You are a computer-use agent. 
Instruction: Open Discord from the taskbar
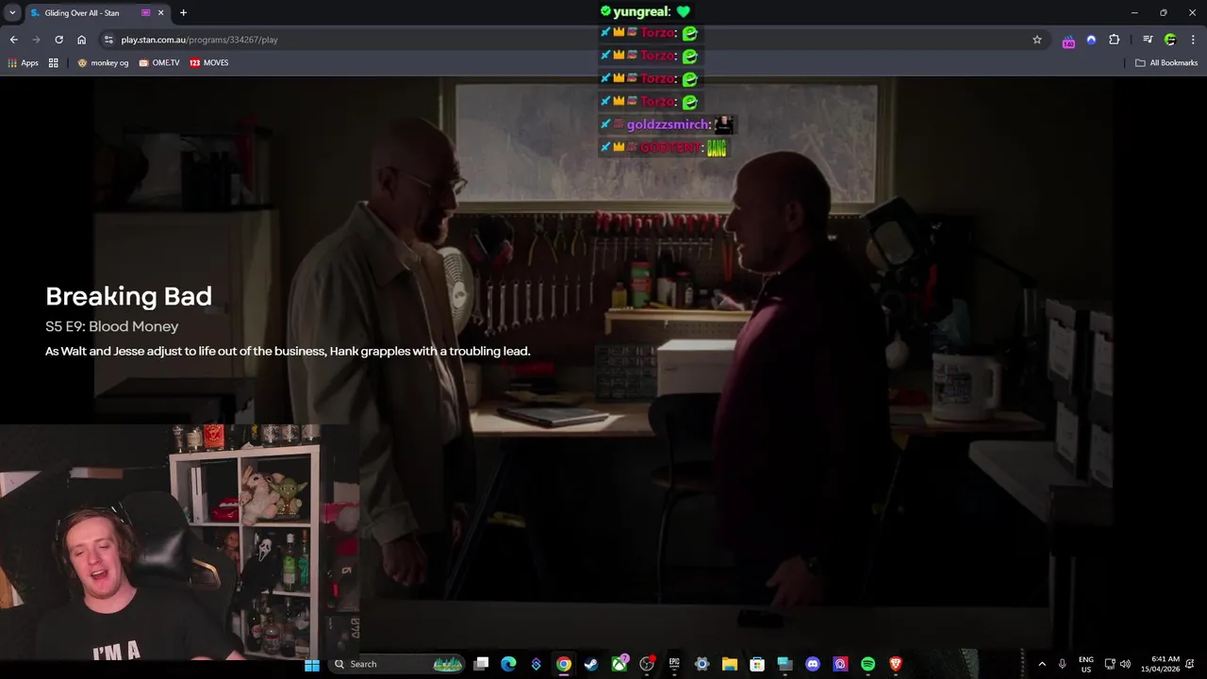(813, 664)
